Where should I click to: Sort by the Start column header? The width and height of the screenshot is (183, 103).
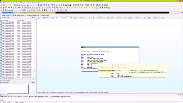28,20
